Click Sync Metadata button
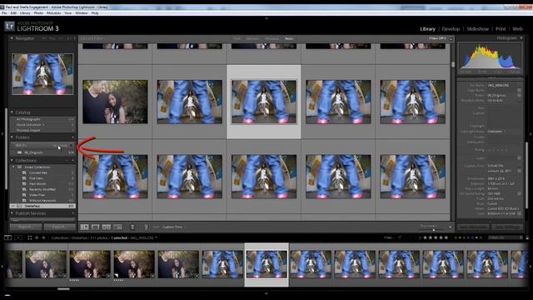This screenshot has height=300, width=533. pos(473,227)
